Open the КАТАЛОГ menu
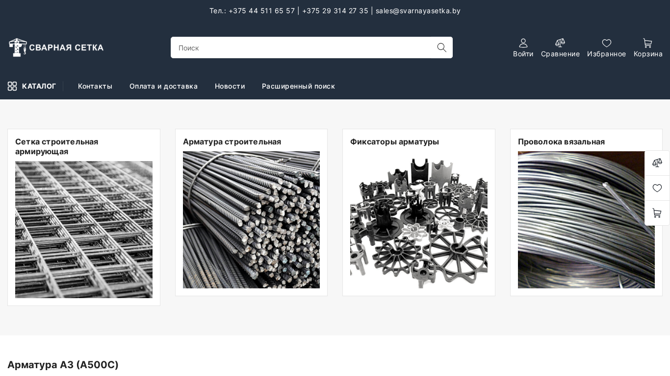The image size is (670, 376). point(32,86)
